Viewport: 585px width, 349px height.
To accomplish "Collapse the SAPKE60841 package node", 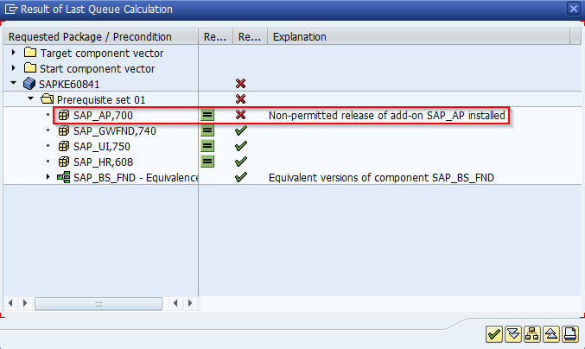I will [14, 83].
